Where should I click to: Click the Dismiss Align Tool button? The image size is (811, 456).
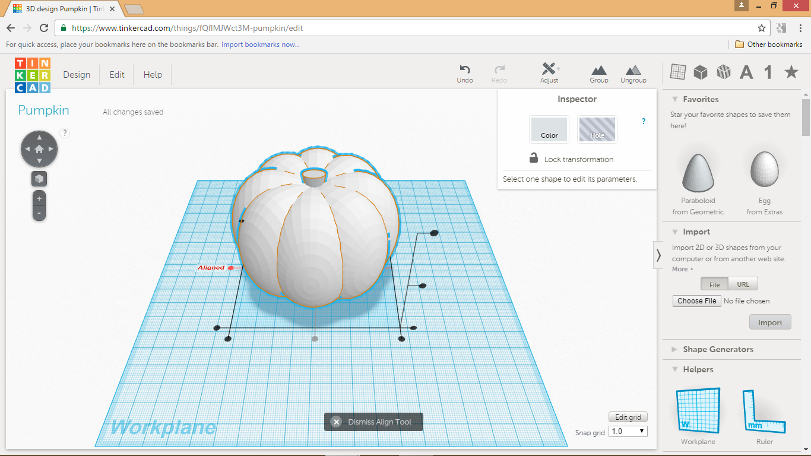[373, 422]
